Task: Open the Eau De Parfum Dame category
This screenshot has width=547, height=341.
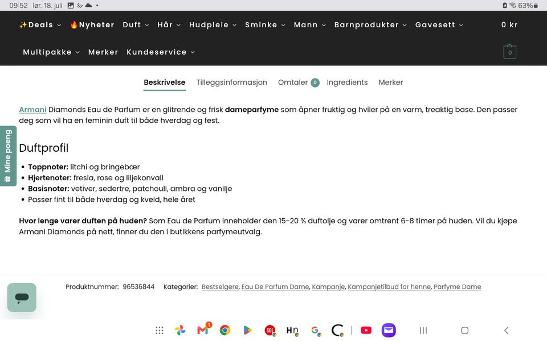Action: tap(275, 286)
